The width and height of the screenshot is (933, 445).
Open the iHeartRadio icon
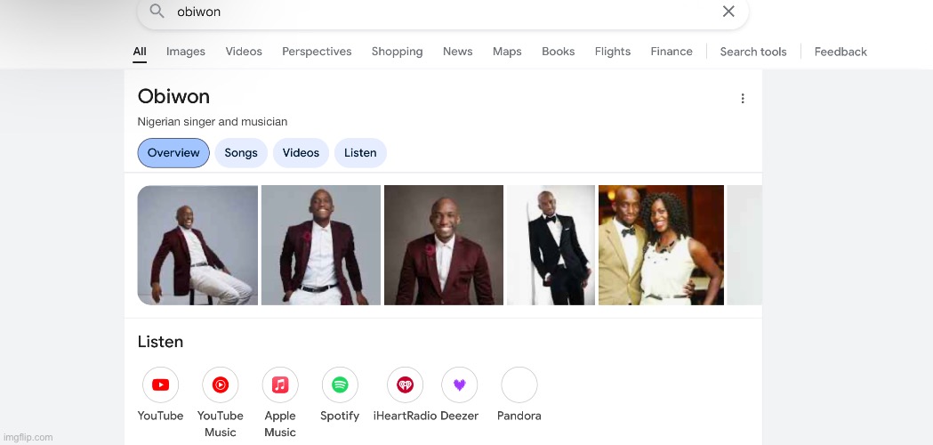coord(405,385)
